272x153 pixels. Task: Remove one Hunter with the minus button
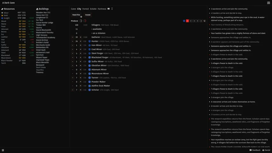72,41
